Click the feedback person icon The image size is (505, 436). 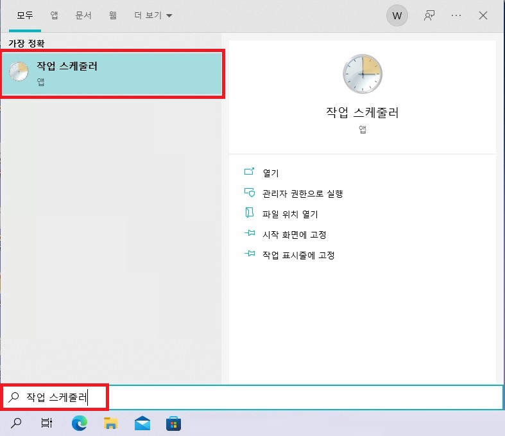[x=429, y=15]
